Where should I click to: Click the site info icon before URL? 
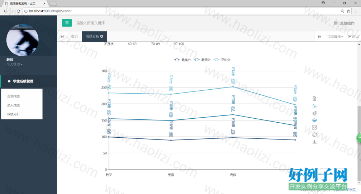click(x=26, y=11)
